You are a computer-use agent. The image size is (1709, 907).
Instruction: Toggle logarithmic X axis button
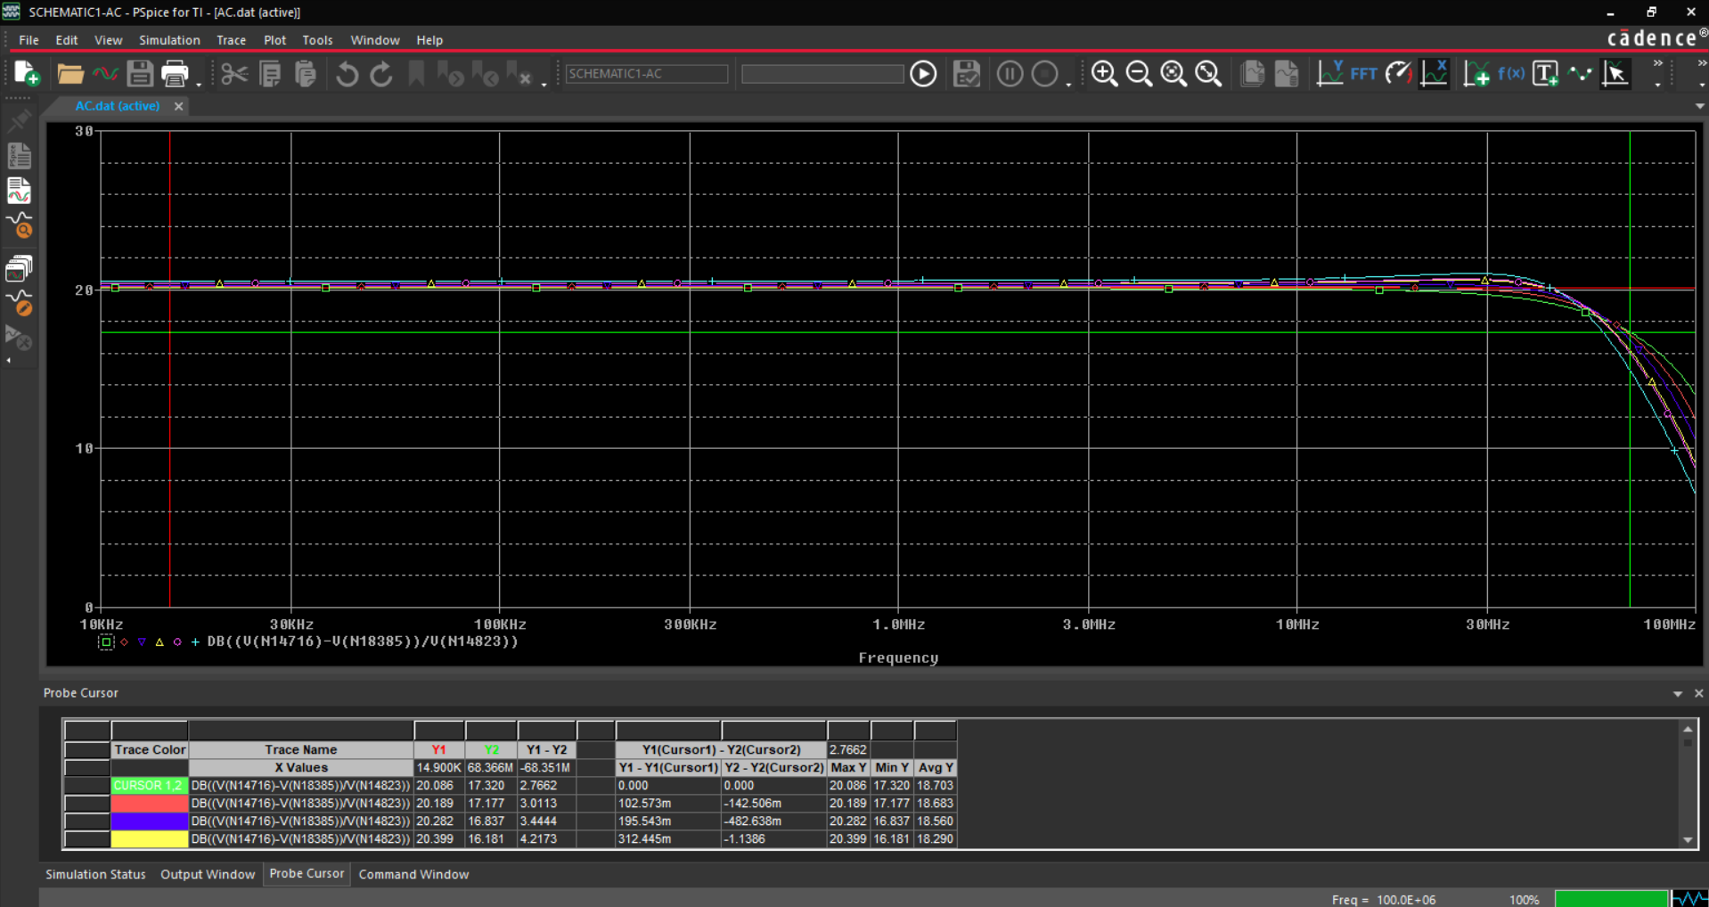1434,74
